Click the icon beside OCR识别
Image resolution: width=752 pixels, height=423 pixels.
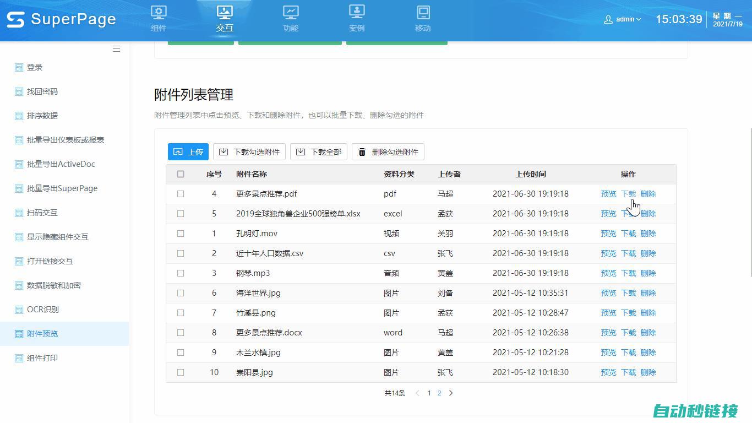(19, 310)
